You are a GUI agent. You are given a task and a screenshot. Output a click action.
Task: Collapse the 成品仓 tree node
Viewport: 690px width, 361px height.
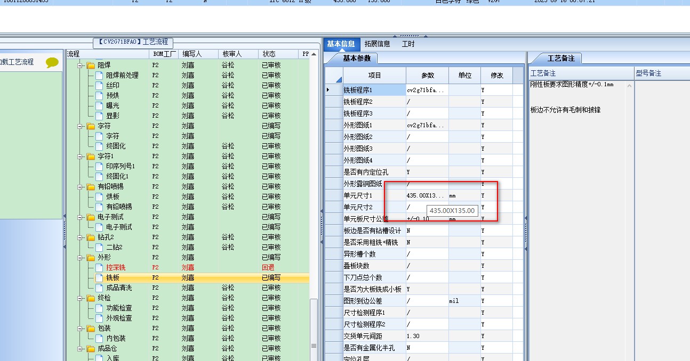tap(81, 349)
